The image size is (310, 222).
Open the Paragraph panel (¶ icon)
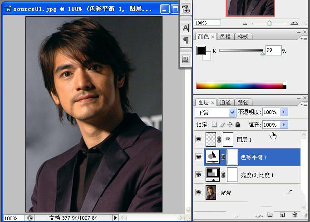click(186, 40)
